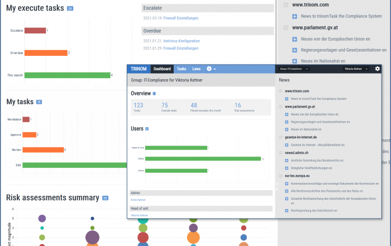
Task: Expand plus icon for Neues von der Europäischen Union in background dashboard
Action: (x=294, y=40)
